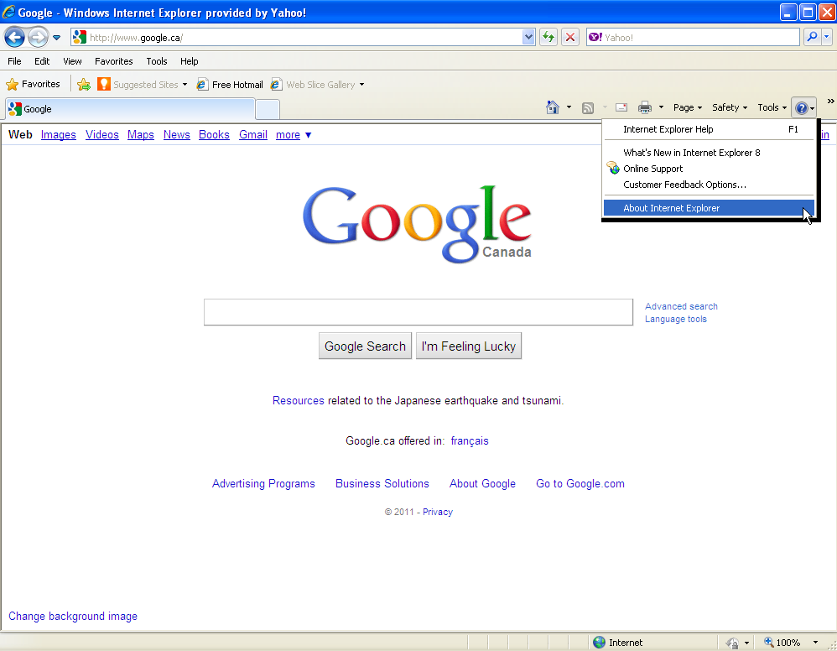Open the Favorites menu in menu bar
Image resolution: width=837 pixels, height=651 pixels.
[114, 61]
